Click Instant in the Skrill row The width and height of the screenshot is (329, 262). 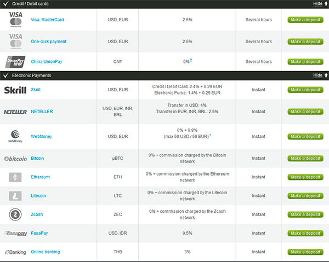pyautogui.click(x=258, y=90)
